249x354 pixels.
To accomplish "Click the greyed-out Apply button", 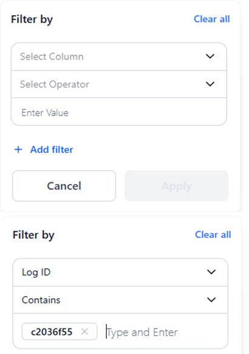I will point(177,186).
